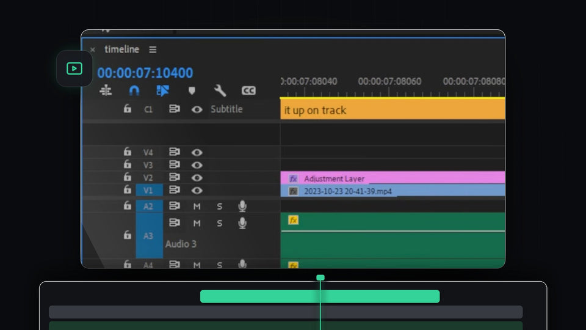Add a marker with marker icon
586x330 pixels.
[192, 90]
